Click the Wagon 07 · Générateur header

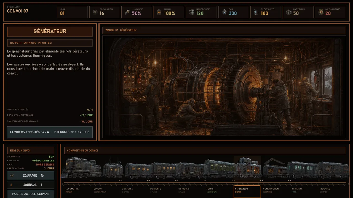click(224, 30)
